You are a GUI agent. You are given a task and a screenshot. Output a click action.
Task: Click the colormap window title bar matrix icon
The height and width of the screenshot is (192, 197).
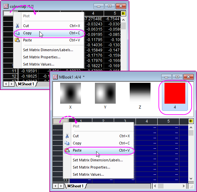(6, 6)
